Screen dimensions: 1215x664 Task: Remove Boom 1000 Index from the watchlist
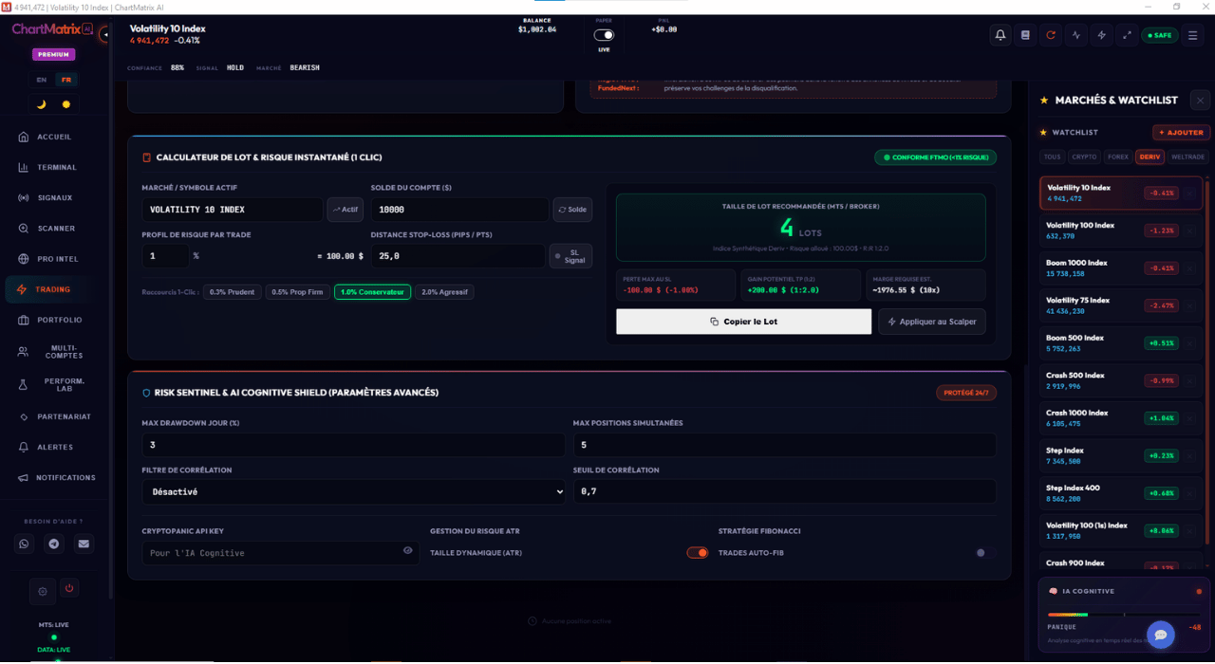pos(1189,268)
